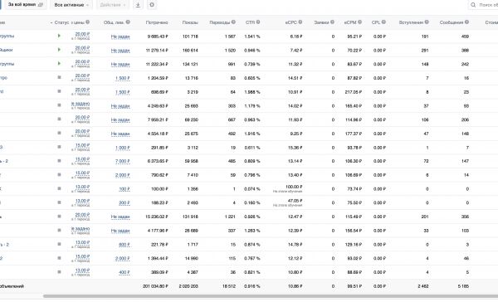
Task: Click green play status icon in 11 279.14 ₽ row
Action: [59, 50]
